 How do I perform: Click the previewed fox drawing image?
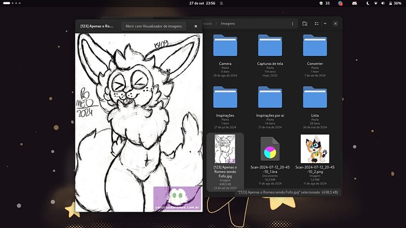click(139, 123)
